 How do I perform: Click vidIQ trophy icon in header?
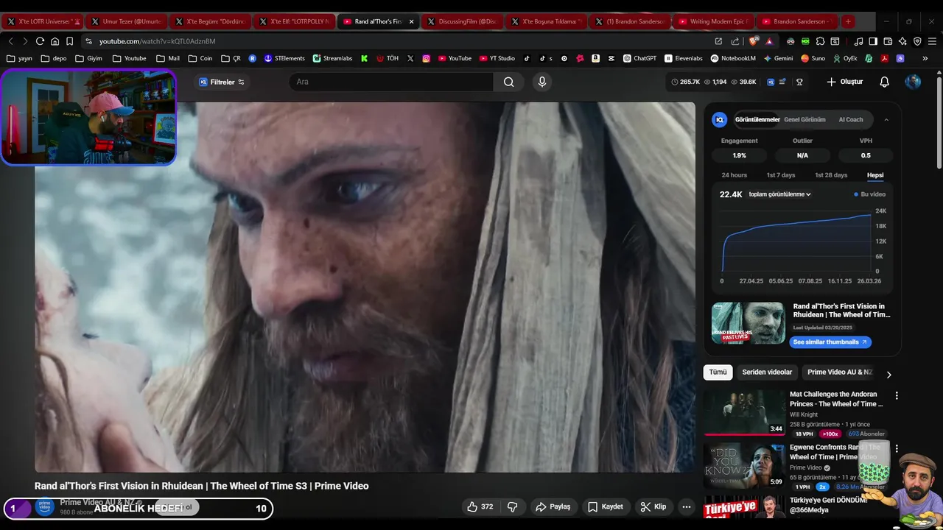[x=799, y=82]
